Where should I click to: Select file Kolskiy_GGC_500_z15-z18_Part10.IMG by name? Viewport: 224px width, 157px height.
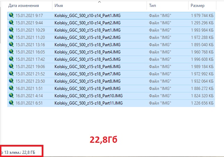point(88,96)
